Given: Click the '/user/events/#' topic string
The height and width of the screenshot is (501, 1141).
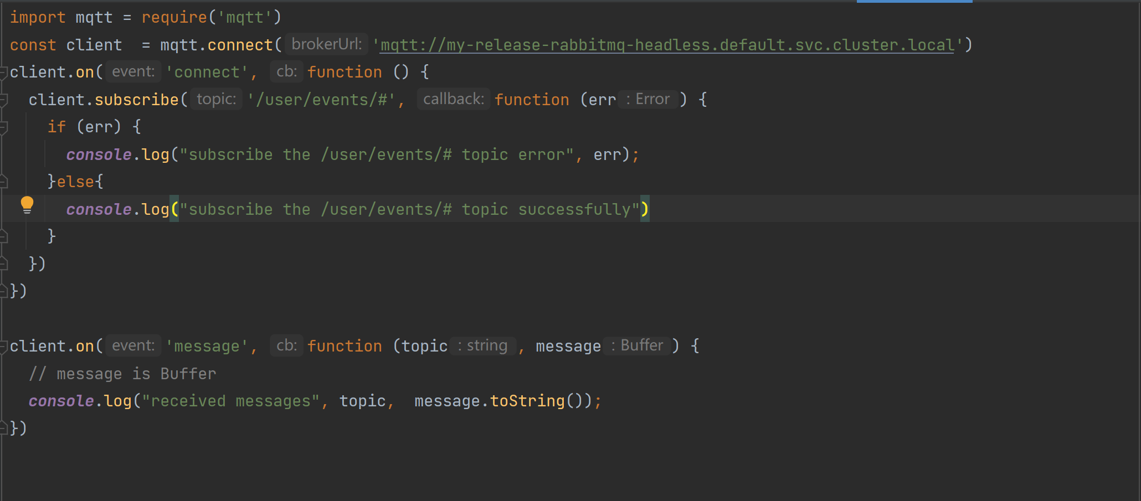Looking at the screenshot, I should 321,100.
